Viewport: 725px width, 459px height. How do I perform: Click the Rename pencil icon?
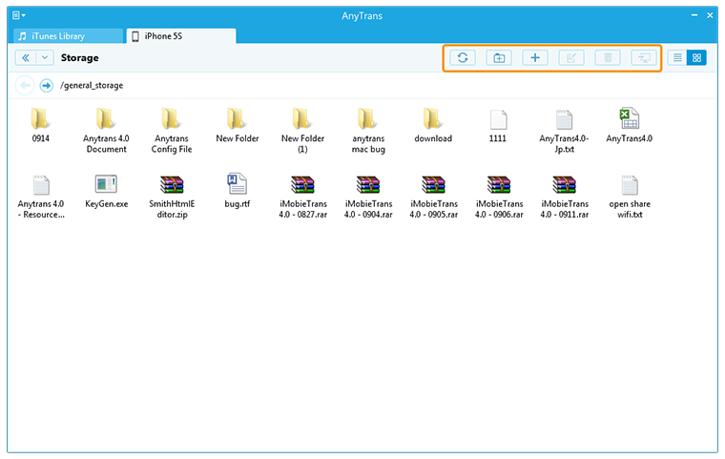(x=570, y=57)
